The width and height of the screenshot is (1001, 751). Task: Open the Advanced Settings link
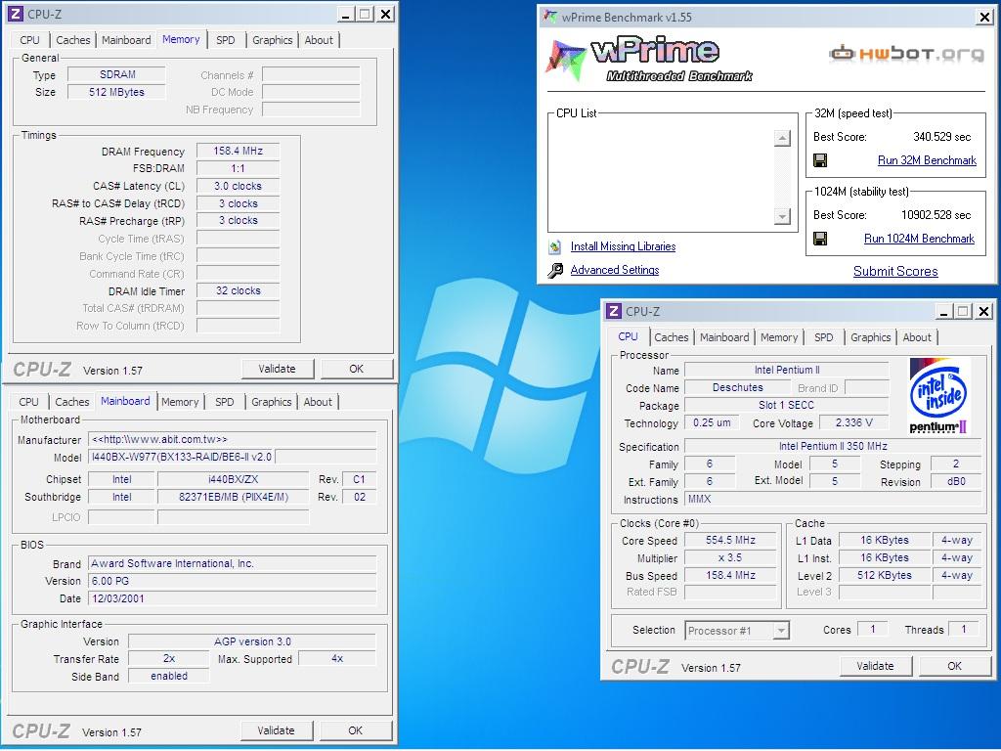click(x=615, y=270)
